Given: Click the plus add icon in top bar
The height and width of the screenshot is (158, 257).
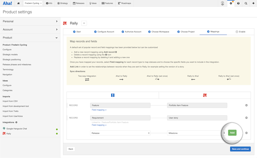Looking at the screenshot, I should tap(253, 3).
